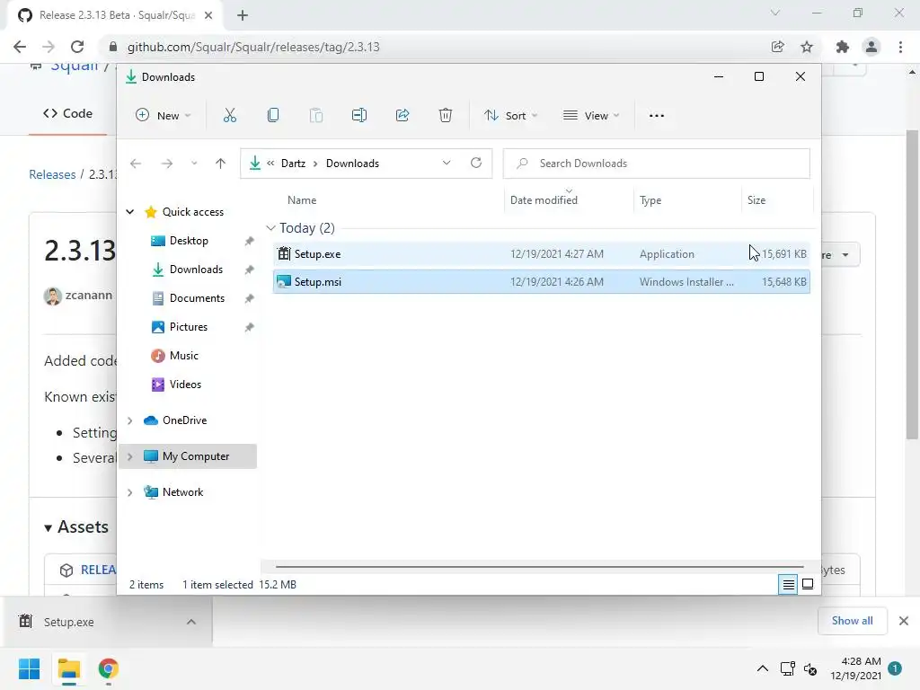
Task: Sort by the Type column header
Action: point(650,200)
